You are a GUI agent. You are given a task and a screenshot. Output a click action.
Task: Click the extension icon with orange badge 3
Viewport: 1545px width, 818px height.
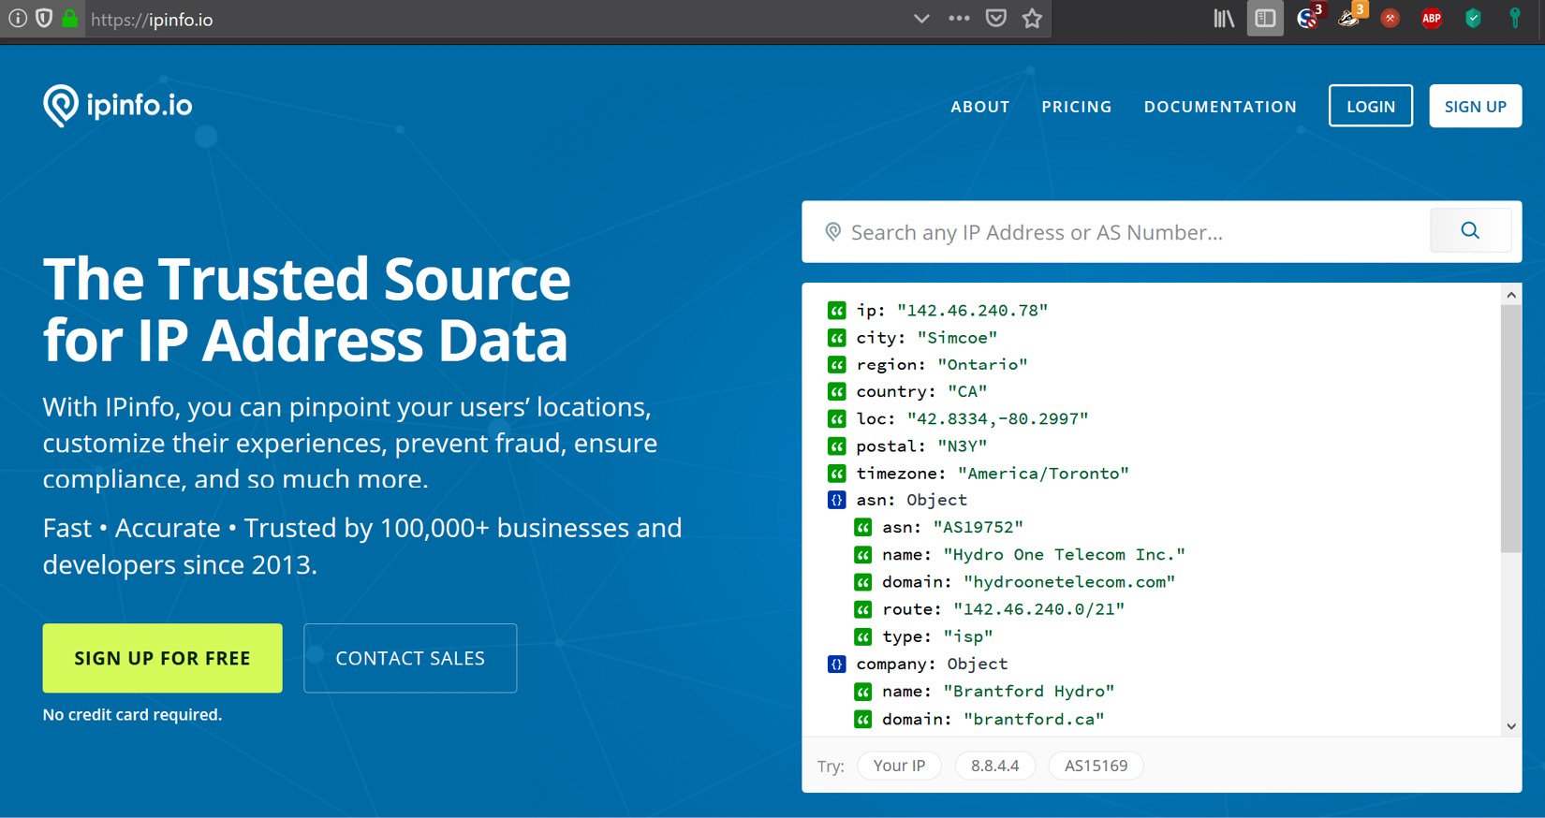pyautogui.click(x=1351, y=17)
